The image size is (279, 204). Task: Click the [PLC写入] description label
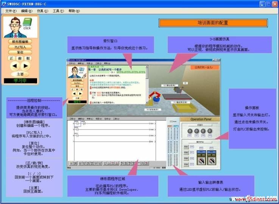coord(34,133)
